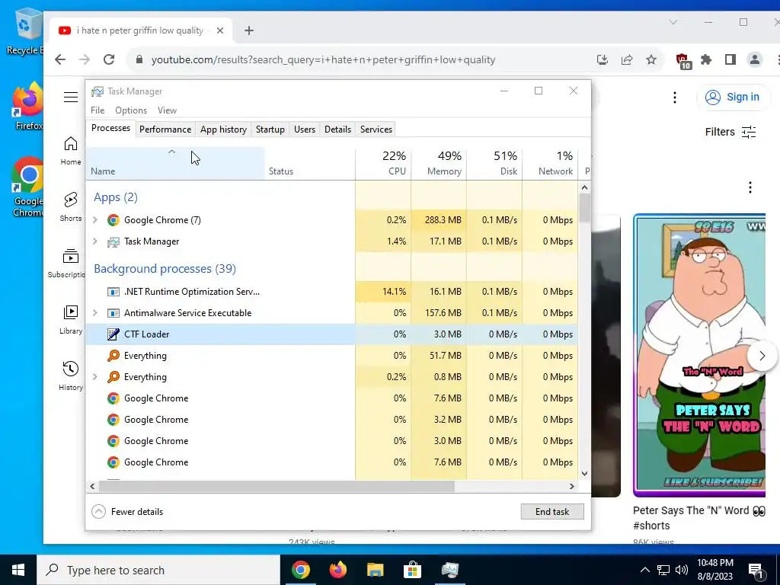Click the red extension icon with badge 10
Image resolution: width=780 pixels, height=585 pixels.
[683, 61]
